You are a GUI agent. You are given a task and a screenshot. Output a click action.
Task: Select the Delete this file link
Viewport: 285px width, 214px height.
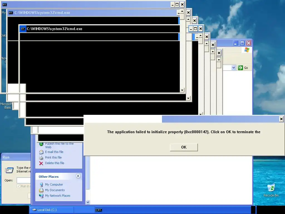[x=55, y=163]
